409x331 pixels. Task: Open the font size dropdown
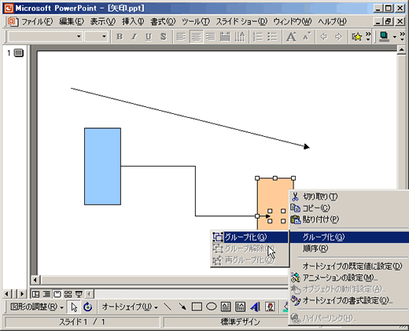[x=104, y=36]
